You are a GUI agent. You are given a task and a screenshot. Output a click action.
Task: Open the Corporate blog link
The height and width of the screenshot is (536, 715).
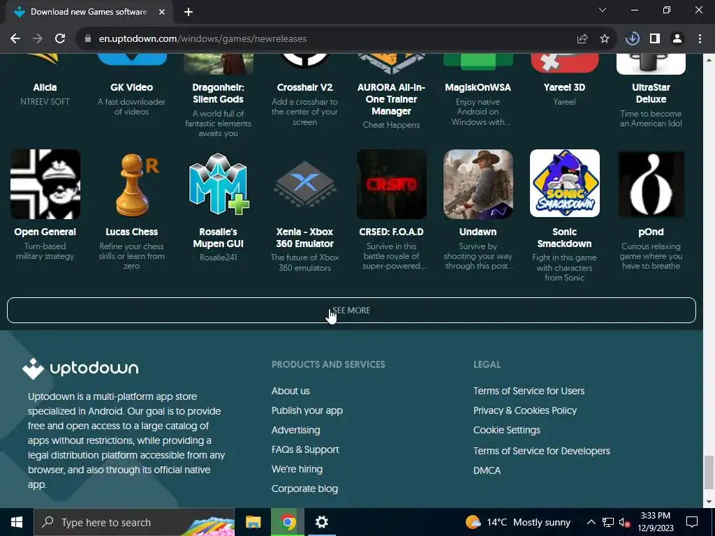point(304,489)
